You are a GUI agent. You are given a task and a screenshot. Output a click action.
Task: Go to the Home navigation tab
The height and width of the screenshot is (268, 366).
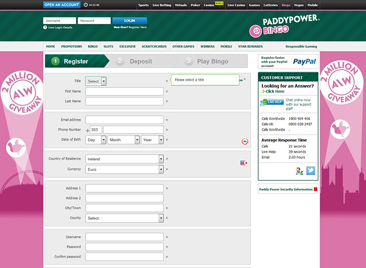[50, 46]
